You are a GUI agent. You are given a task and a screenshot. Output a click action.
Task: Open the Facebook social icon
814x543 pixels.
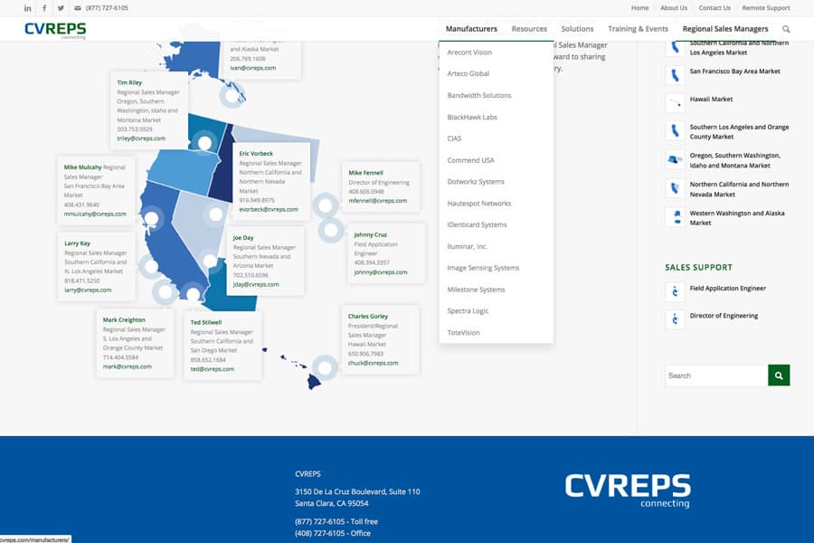coord(44,8)
